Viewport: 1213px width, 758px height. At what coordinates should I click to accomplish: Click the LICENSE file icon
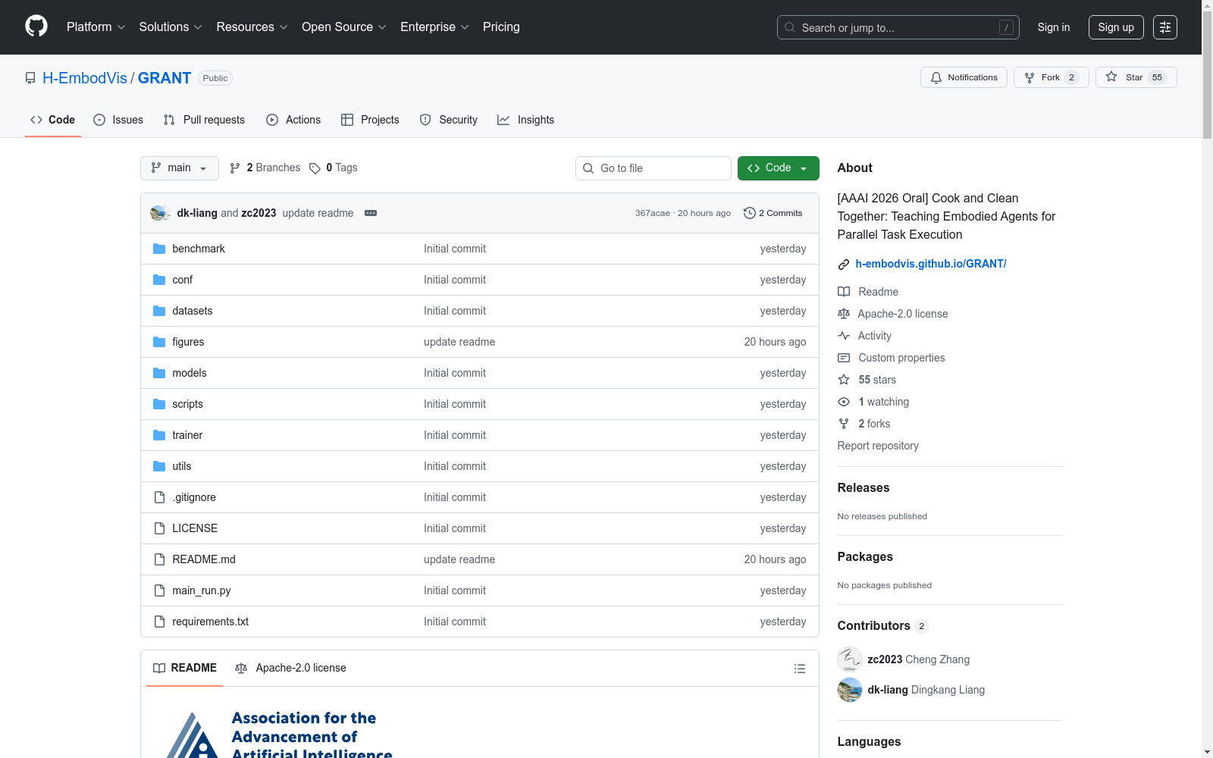tap(159, 528)
